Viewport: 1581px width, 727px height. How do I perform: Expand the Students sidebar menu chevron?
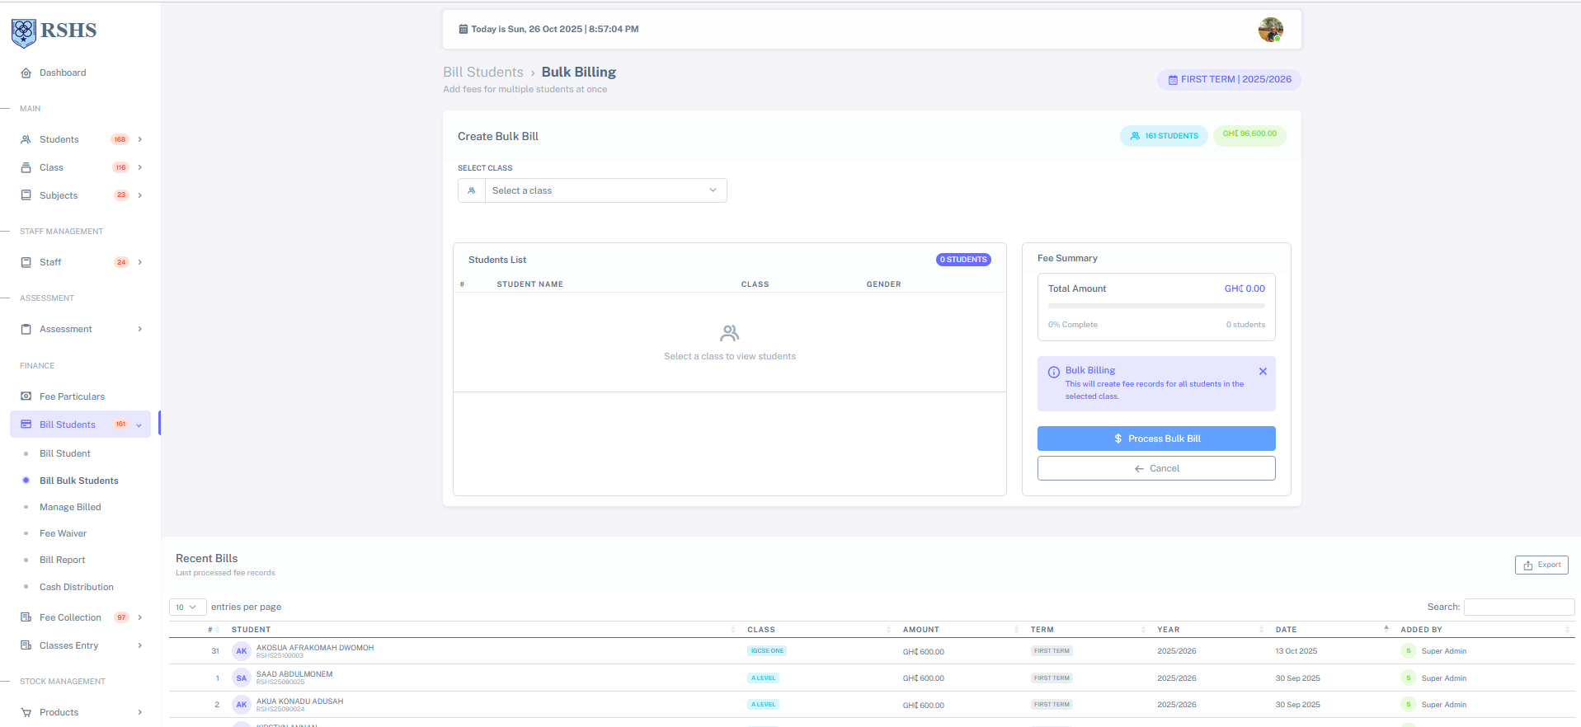pos(140,139)
